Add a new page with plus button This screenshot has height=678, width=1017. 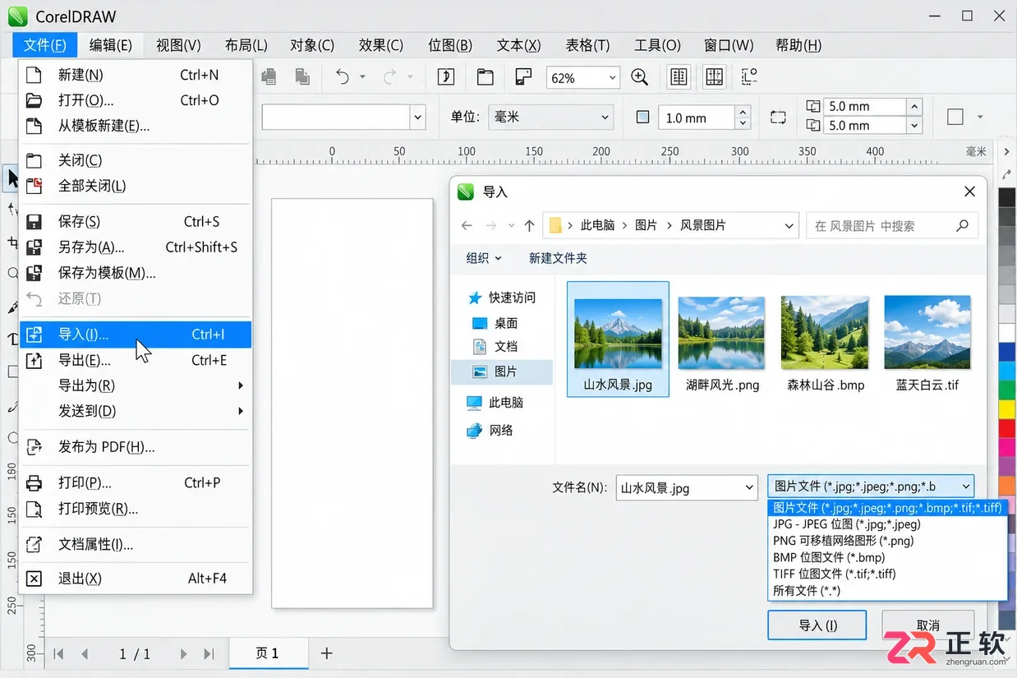[x=326, y=653]
